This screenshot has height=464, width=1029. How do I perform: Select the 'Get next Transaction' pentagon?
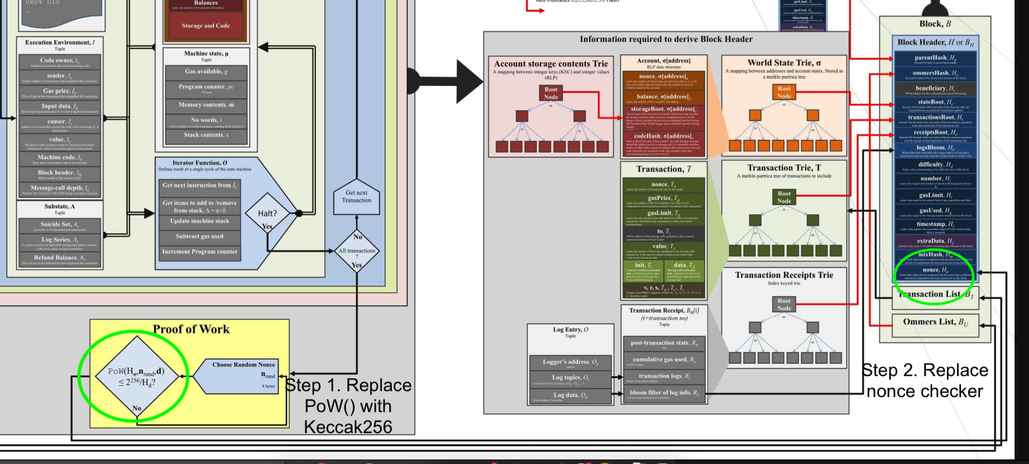[x=357, y=196]
